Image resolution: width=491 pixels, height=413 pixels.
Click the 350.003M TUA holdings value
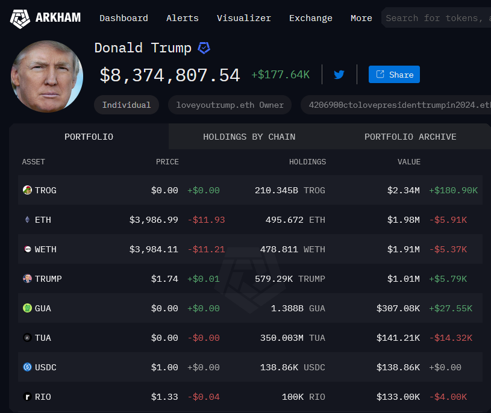click(x=292, y=338)
